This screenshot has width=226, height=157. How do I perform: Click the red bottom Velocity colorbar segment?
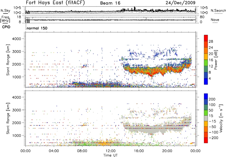point(206,140)
